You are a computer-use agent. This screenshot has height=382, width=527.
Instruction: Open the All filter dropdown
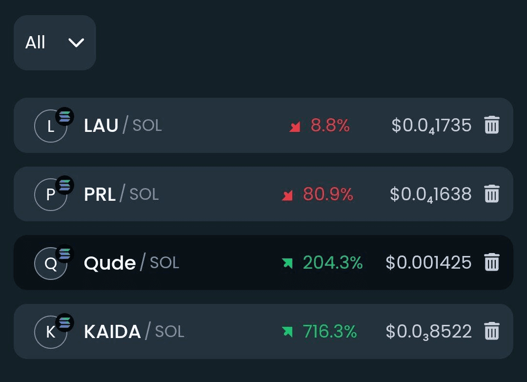pyautogui.click(x=55, y=42)
